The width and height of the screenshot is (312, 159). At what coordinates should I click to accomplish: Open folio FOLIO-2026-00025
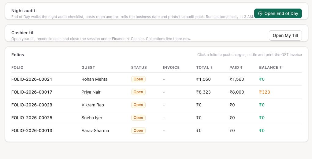pos(32,118)
